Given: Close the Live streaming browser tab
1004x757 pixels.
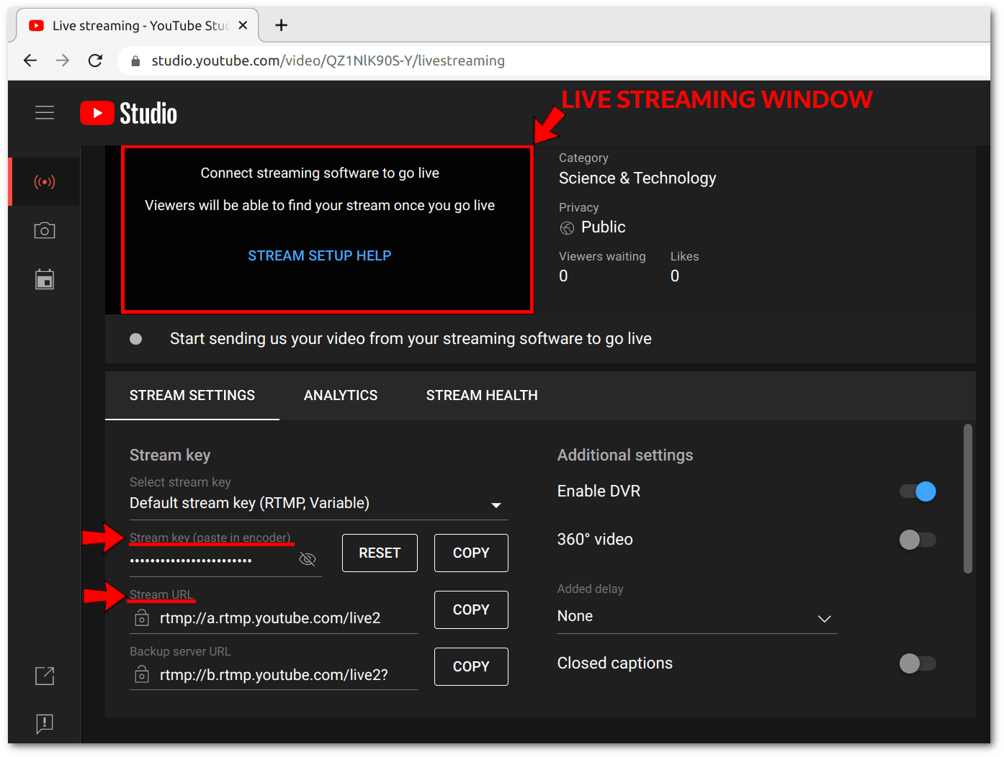Looking at the screenshot, I should tap(243, 25).
